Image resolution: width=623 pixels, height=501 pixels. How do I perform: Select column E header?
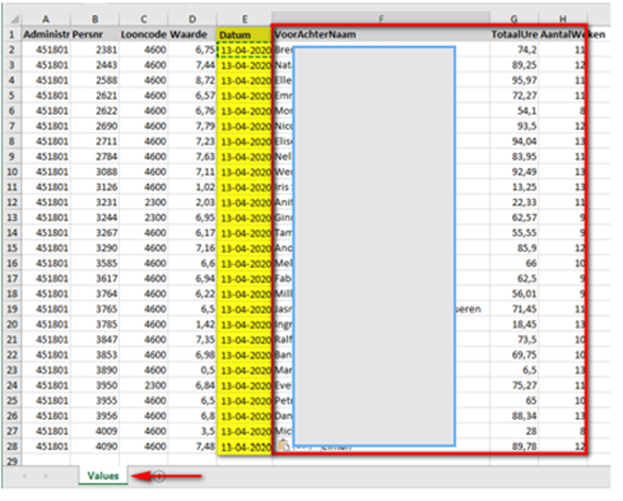[x=245, y=19]
